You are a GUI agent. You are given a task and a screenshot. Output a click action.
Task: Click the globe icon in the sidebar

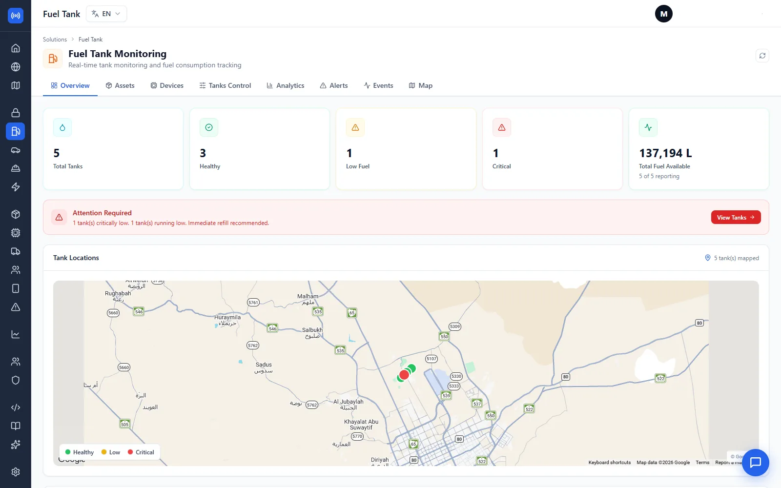point(16,67)
